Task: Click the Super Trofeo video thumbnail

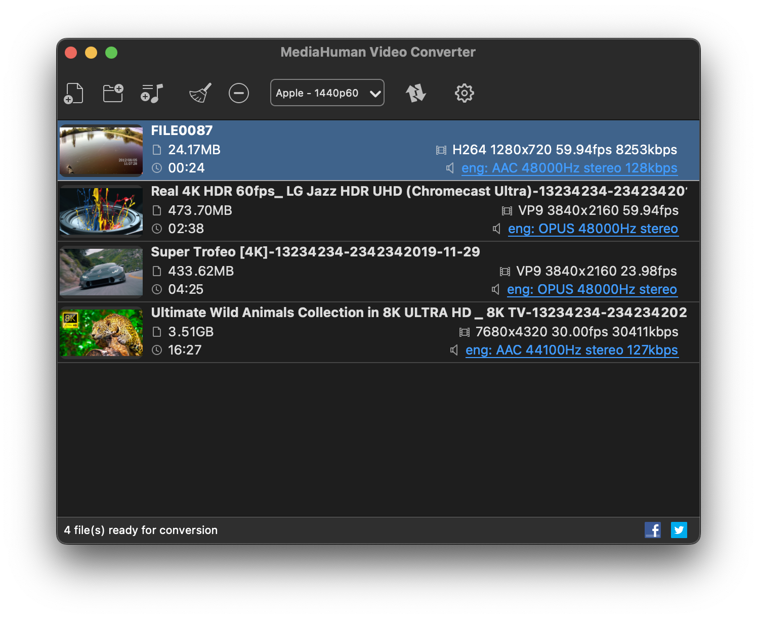Action: [101, 272]
